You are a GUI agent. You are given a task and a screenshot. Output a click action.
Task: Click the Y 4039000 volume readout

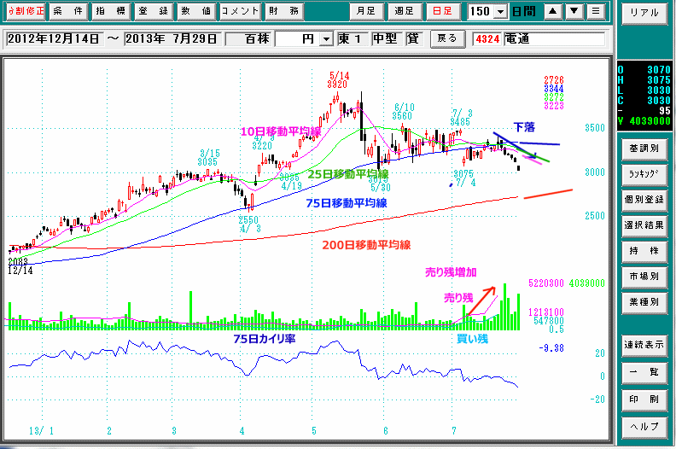point(644,121)
